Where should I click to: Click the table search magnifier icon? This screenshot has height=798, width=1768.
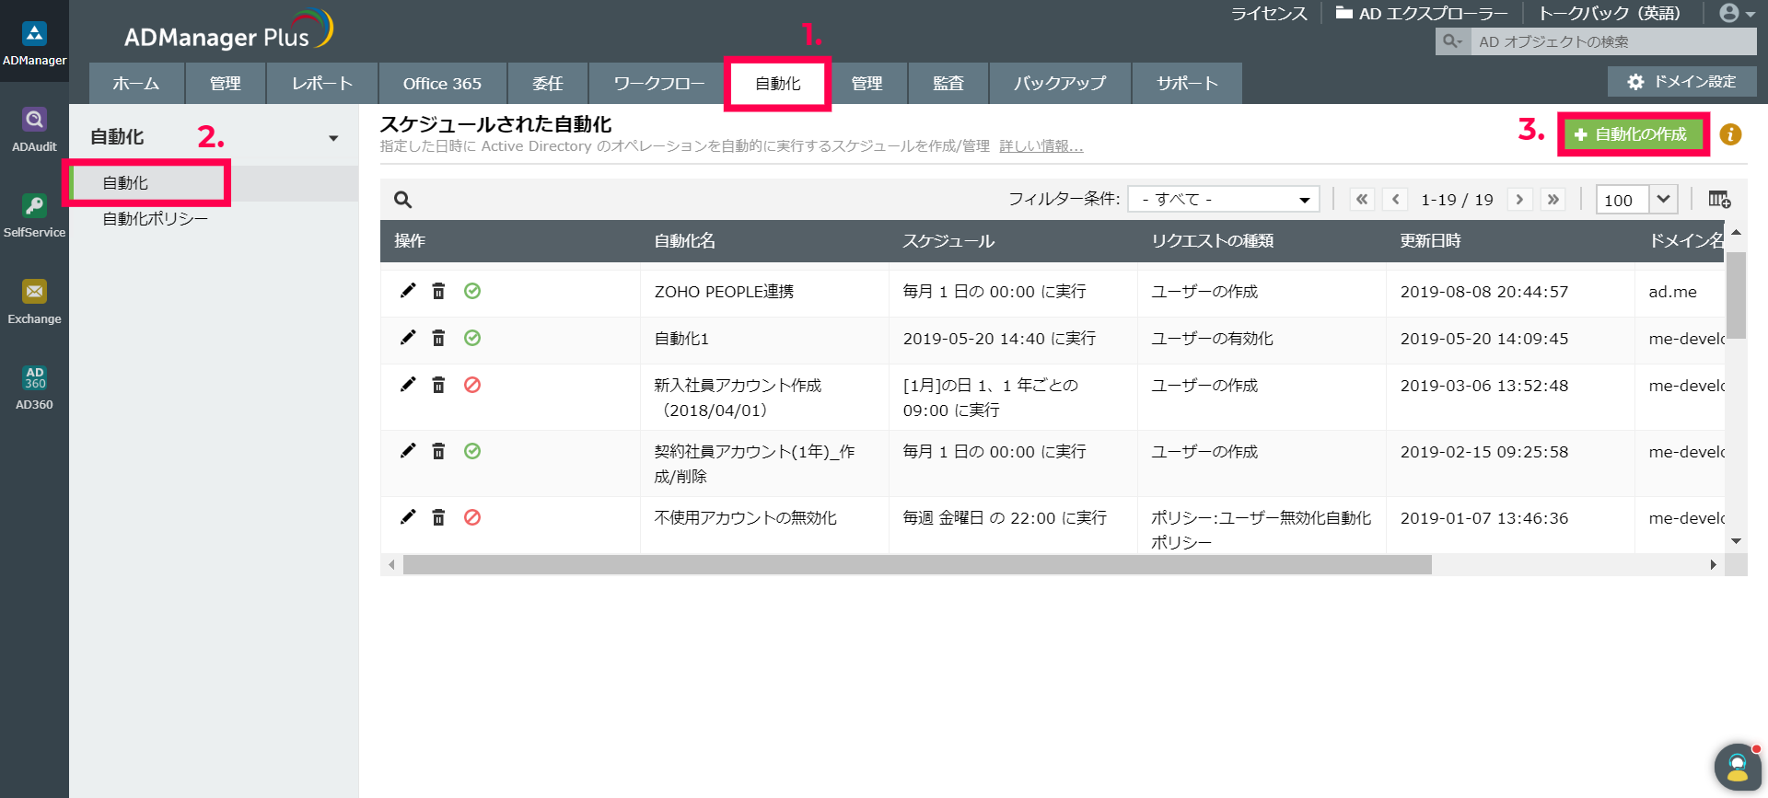(x=402, y=200)
